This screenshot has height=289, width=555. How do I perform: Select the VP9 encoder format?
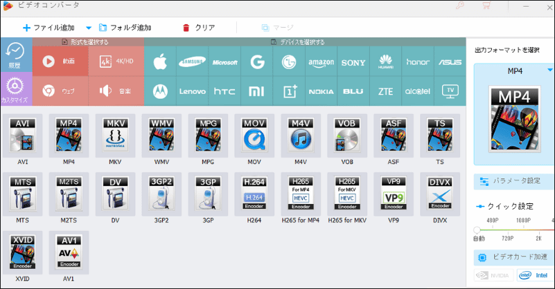coord(394,194)
